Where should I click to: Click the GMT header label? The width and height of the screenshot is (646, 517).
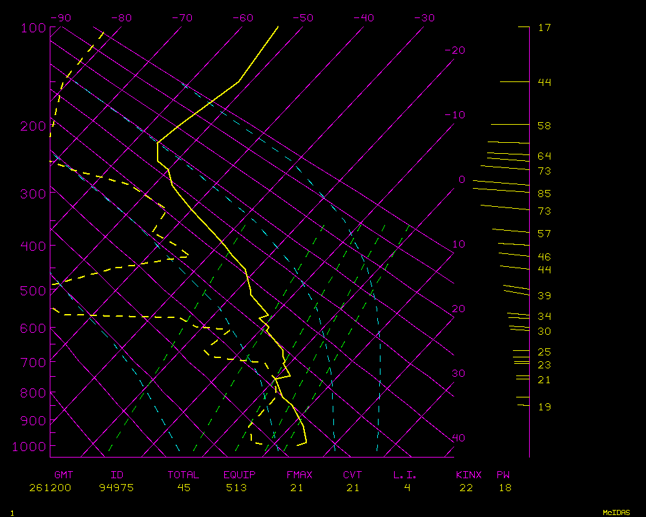[64, 475]
